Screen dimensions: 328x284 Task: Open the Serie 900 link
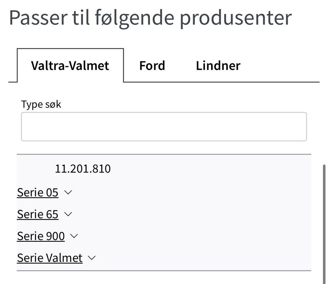(x=41, y=236)
